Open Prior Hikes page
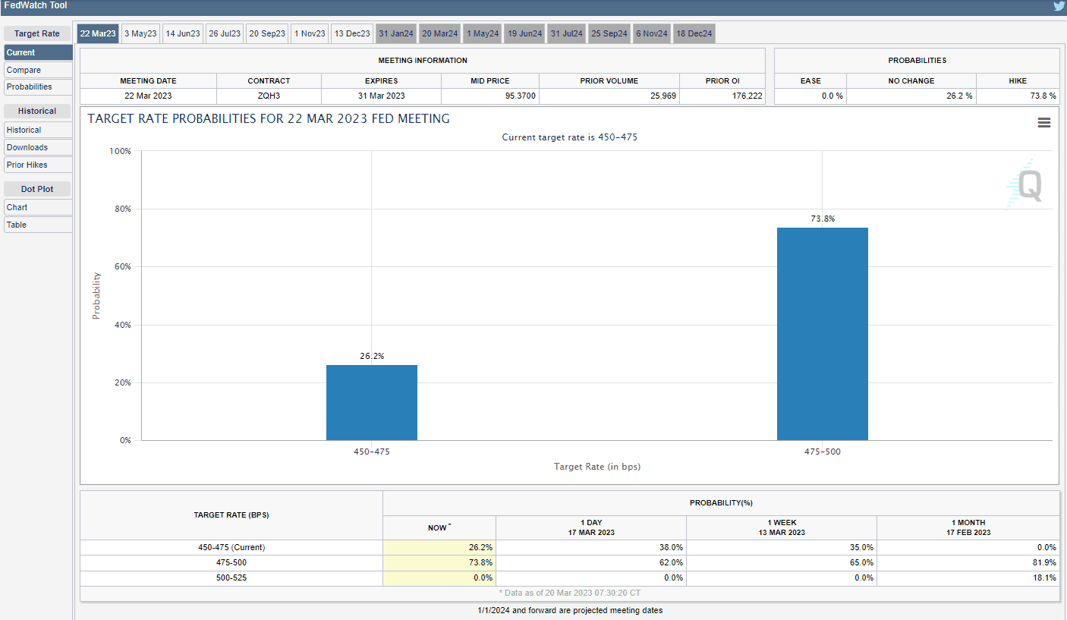This screenshot has height=620, width=1067. (38, 165)
